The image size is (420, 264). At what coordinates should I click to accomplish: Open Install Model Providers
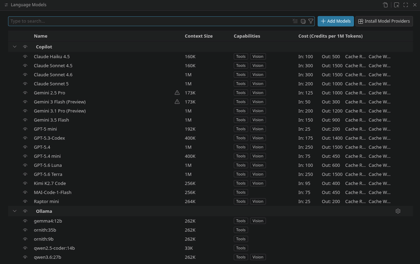click(384, 21)
